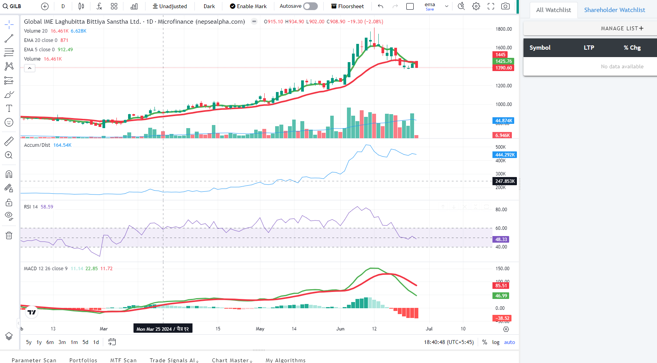Open the ruler measure tool

[9, 141]
